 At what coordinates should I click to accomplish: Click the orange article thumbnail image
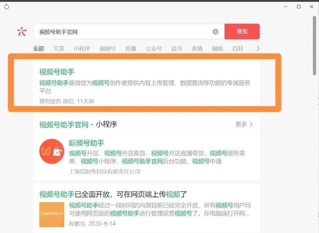click(52, 215)
